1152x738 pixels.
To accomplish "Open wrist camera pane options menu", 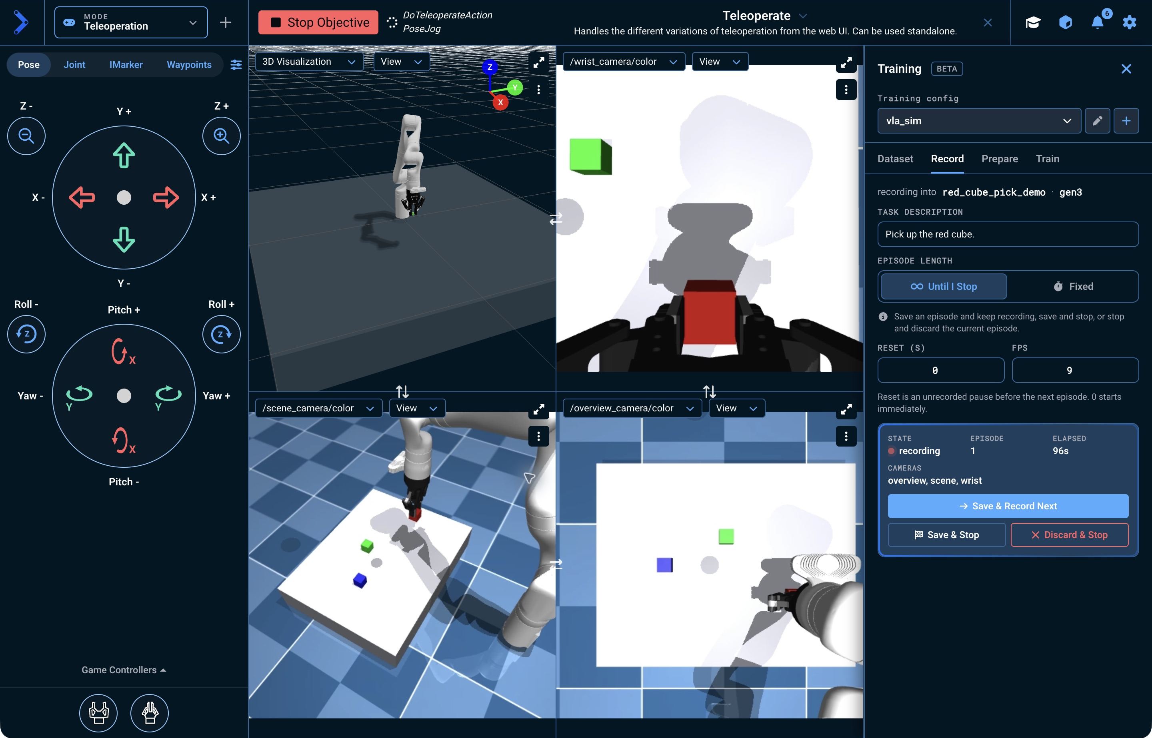I will (x=846, y=90).
